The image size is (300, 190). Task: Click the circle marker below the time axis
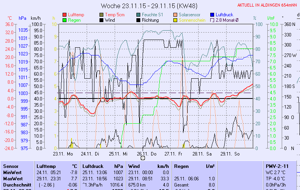pyautogui.click(x=143, y=158)
